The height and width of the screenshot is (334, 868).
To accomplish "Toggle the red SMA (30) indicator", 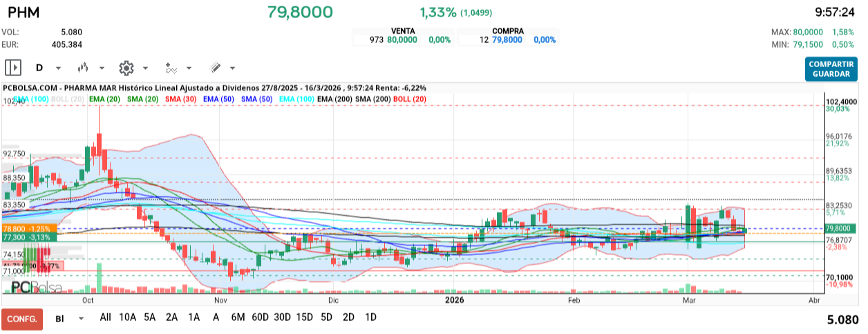I will tap(181, 100).
